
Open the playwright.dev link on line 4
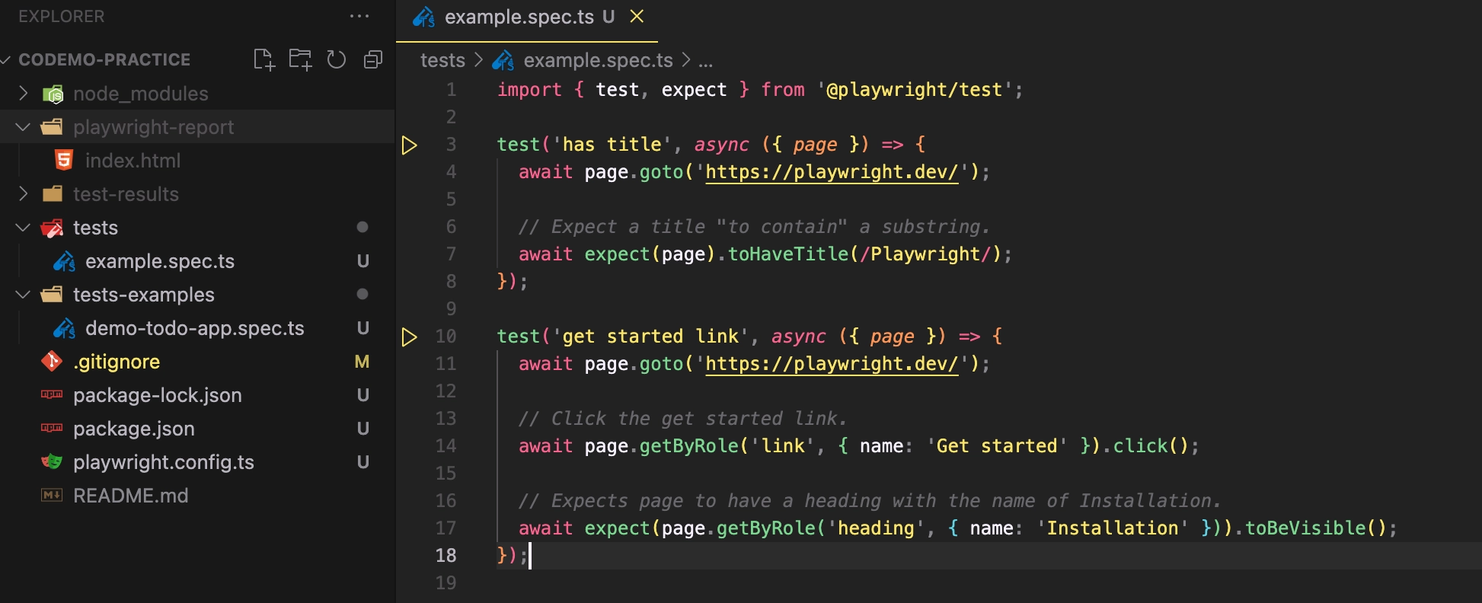click(832, 172)
